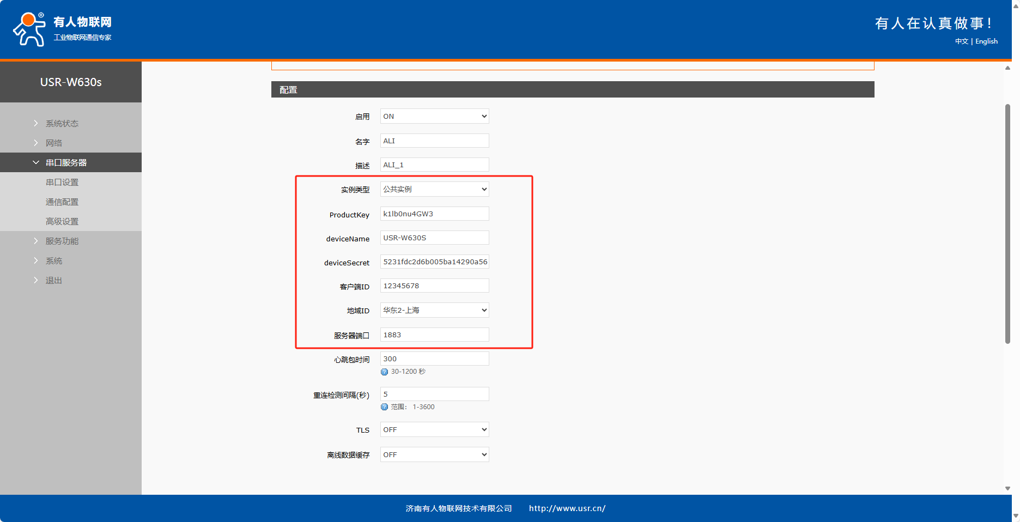Image resolution: width=1020 pixels, height=522 pixels.
Task: Go to 高级设置 submenu page
Action: [x=62, y=222]
